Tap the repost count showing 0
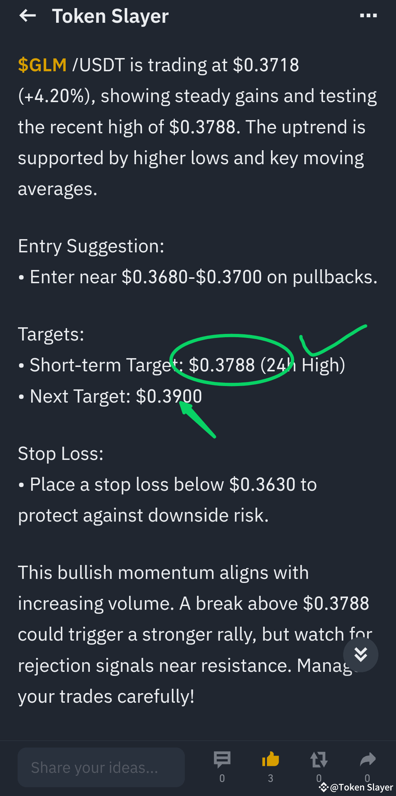The width and height of the screenshot is (396, 796). coord(319,778)
